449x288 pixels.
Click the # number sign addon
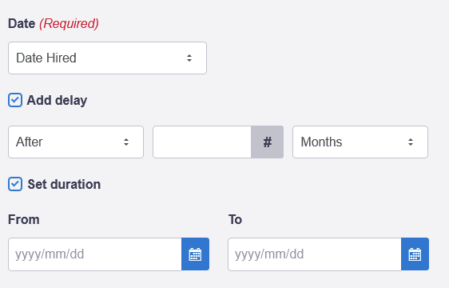(x=268, y=142)
